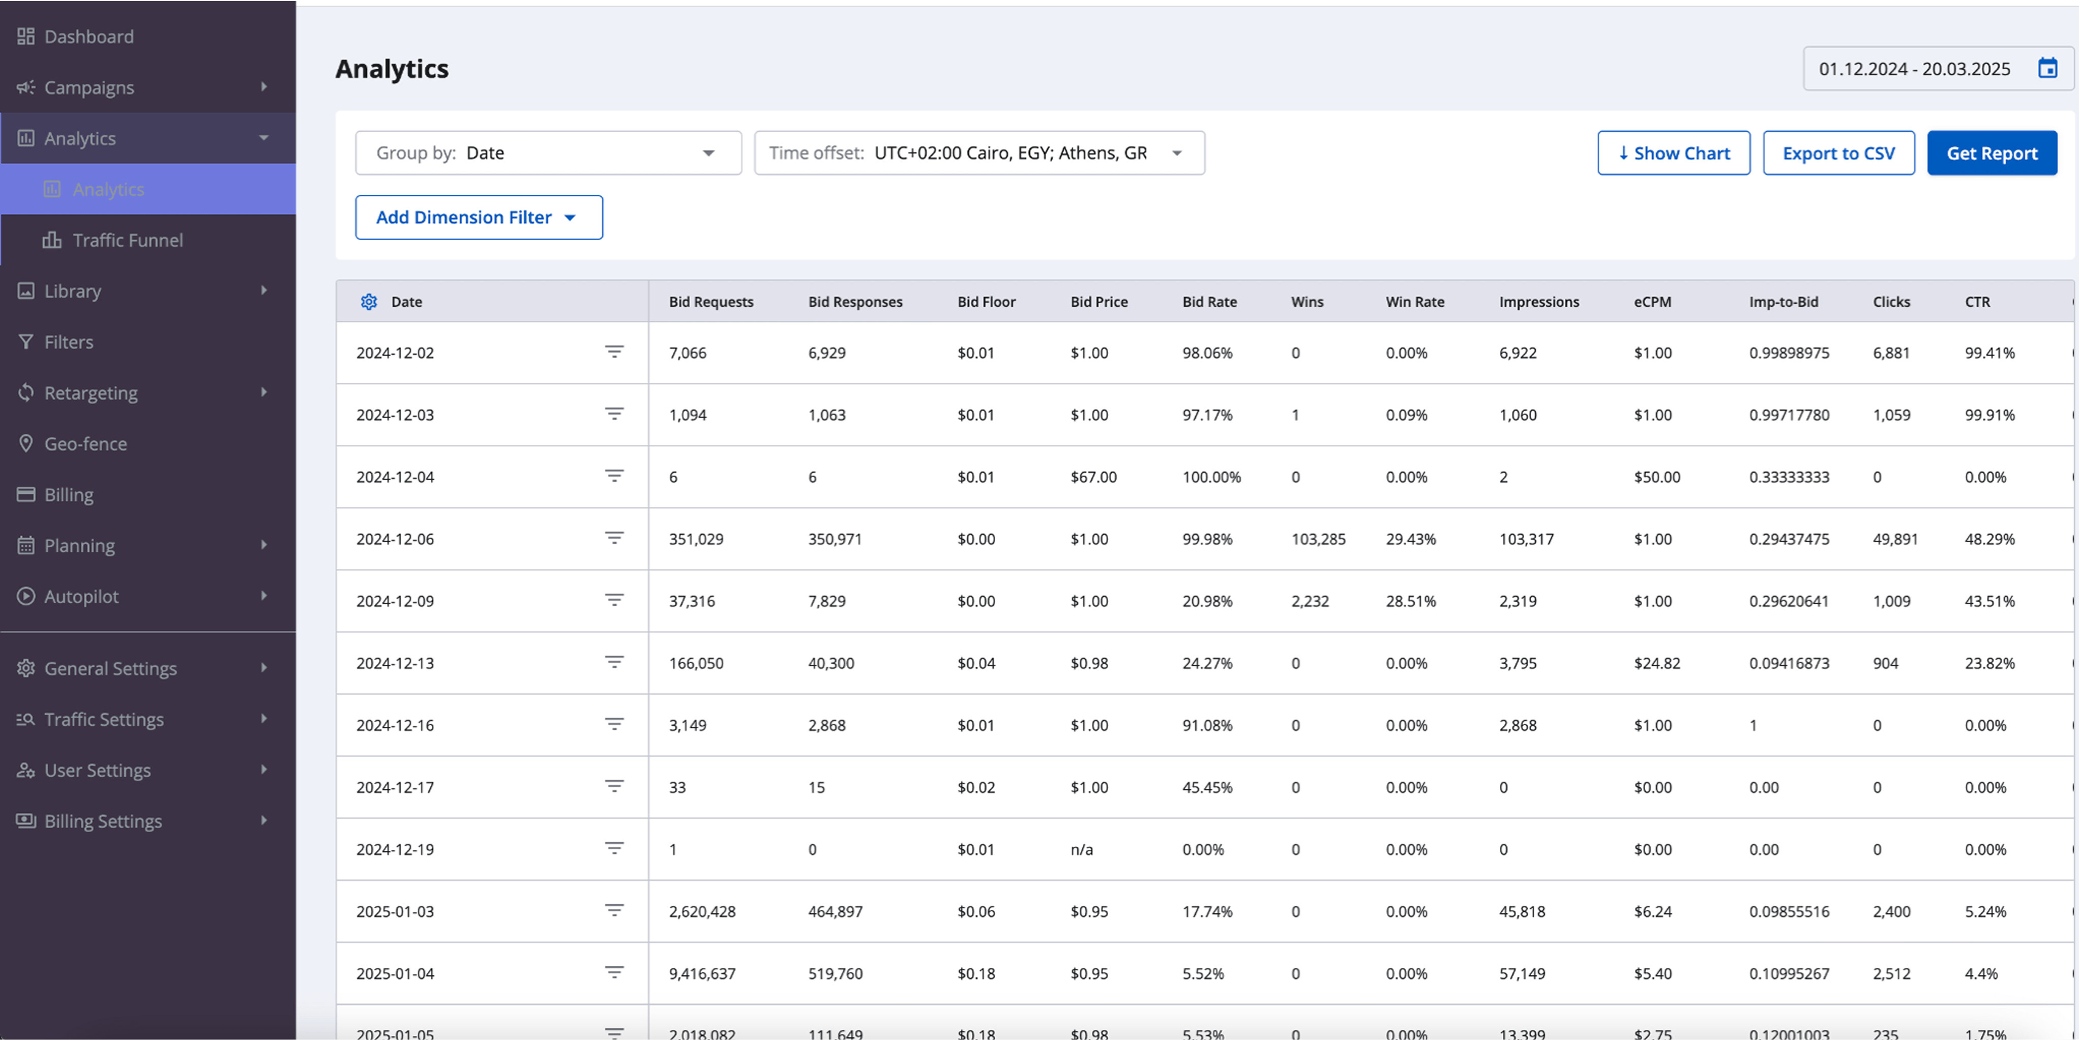Viewport: 2079px width, 1040px height.
Task: Open the Billing menu item
Action: click(x=147, y=494)
